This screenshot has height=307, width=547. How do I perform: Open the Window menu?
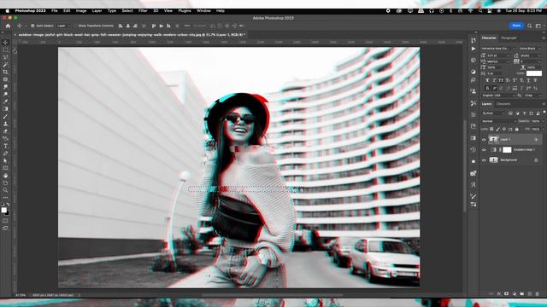click(x=203, y=11)
